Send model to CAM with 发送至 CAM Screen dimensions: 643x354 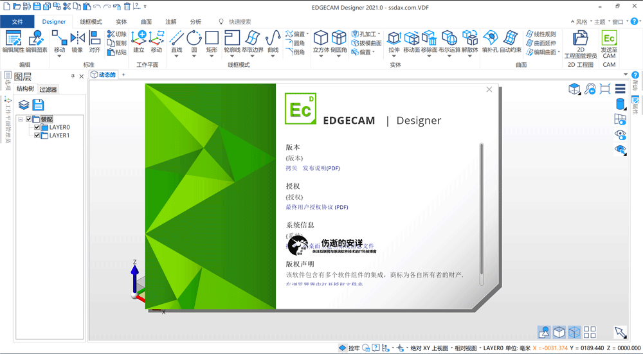pos(609,44)
